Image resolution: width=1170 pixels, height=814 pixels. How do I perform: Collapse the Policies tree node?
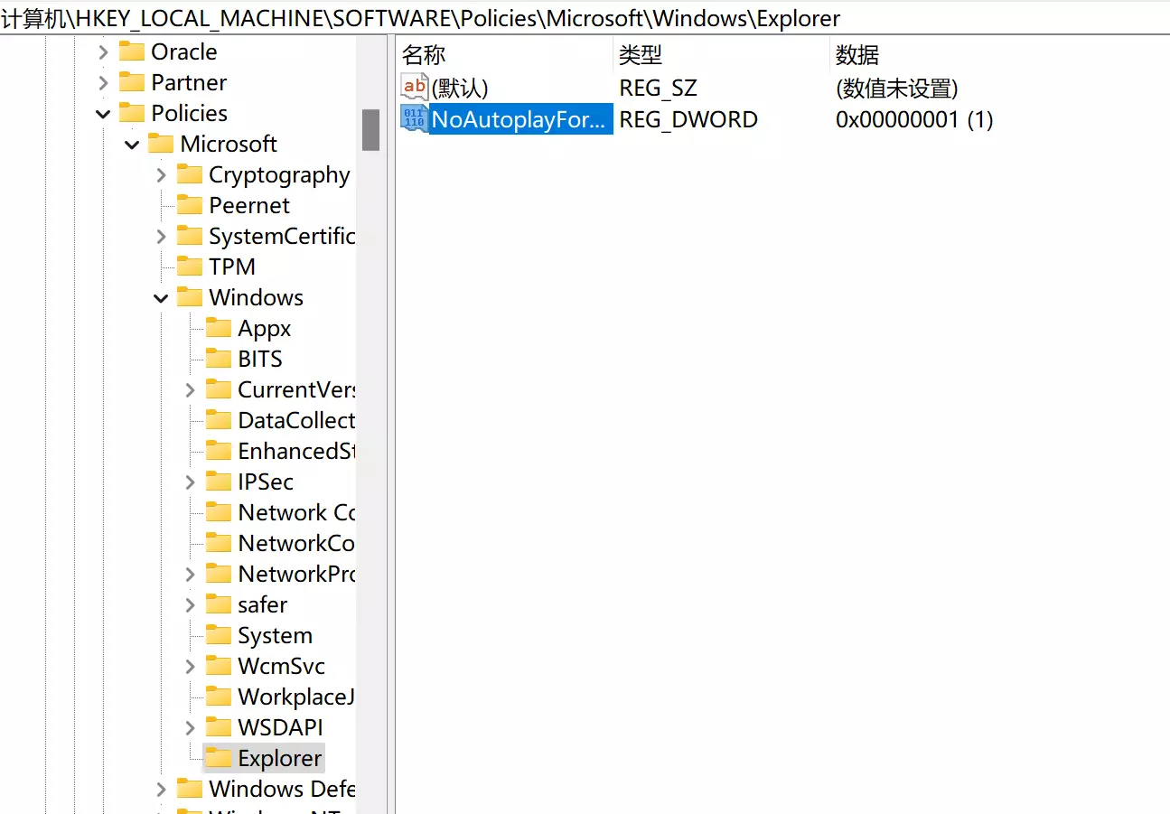[103, 113]
